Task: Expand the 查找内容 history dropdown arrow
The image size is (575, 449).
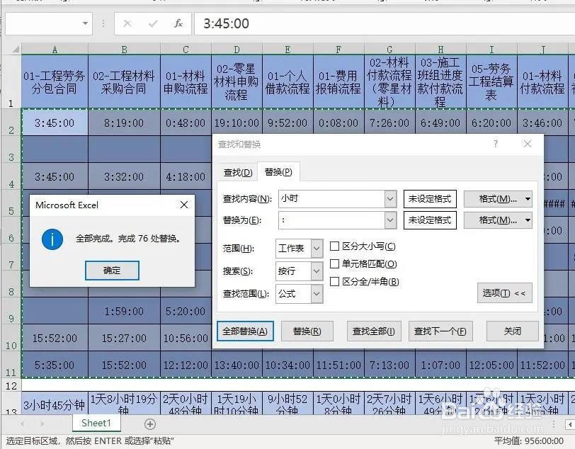Action: click(390, 199)
